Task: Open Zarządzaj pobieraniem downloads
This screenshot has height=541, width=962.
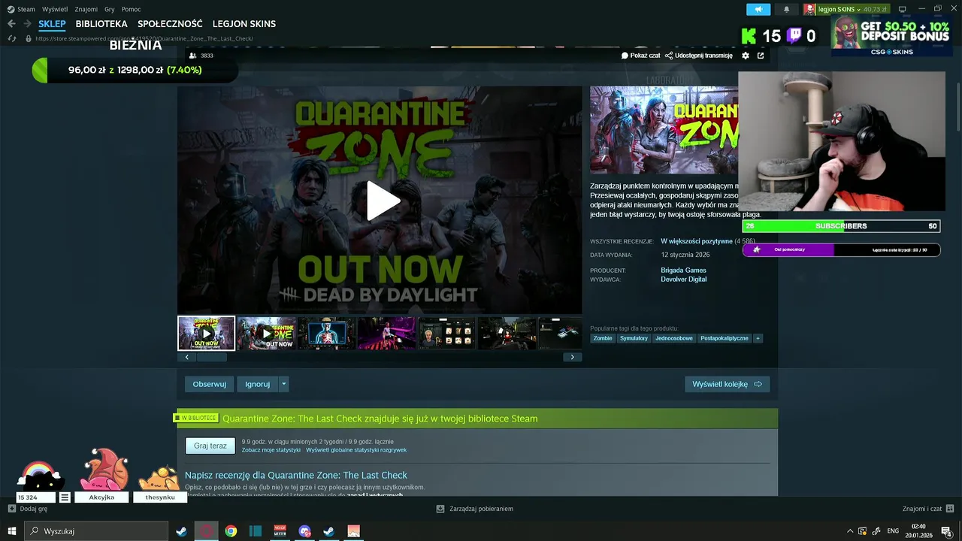Action: pyautogui.click(x=475, y=509)
